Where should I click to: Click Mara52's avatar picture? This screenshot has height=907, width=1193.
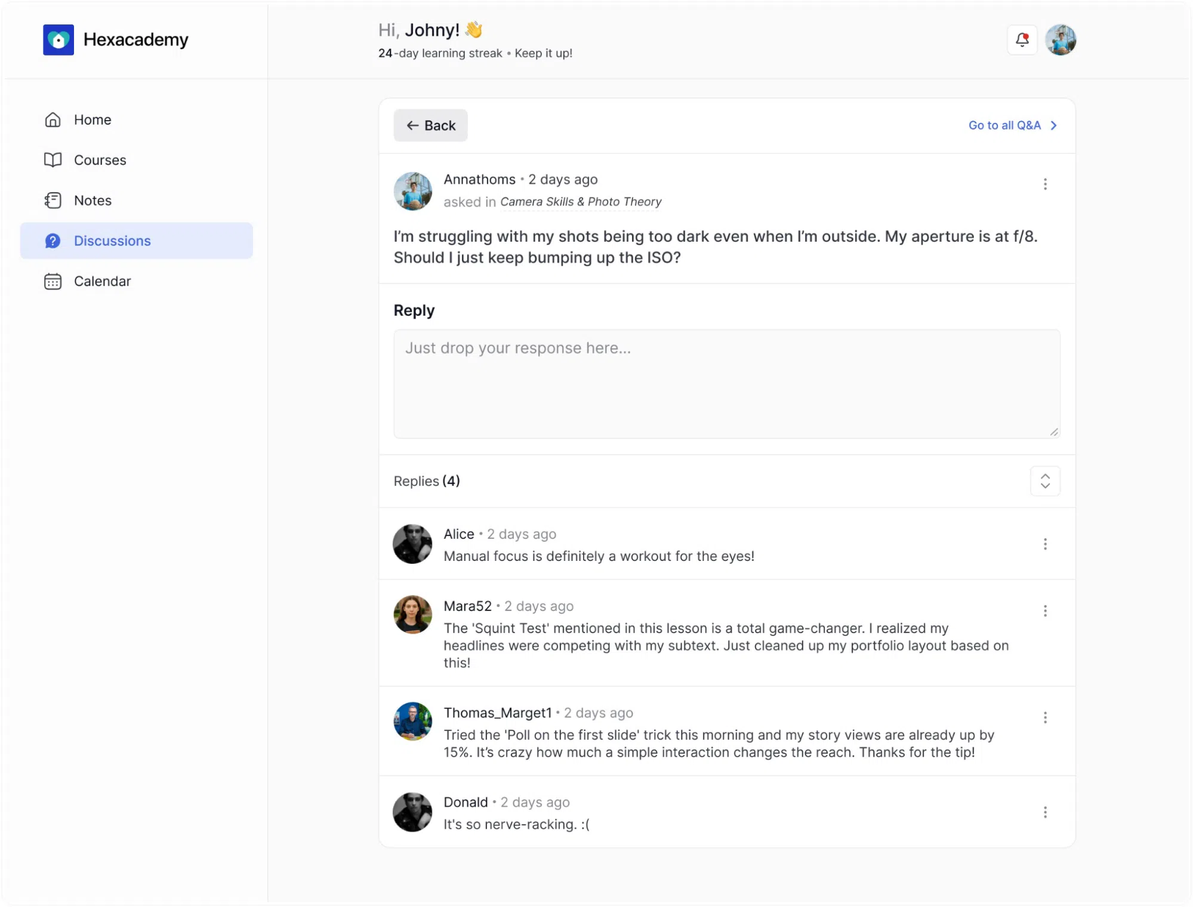[412, 615]
